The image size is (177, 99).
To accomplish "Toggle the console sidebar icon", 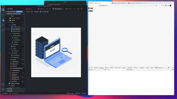I will (89, 70).
